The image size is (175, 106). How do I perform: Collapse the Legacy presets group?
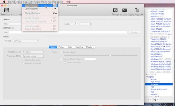[147, 77]
